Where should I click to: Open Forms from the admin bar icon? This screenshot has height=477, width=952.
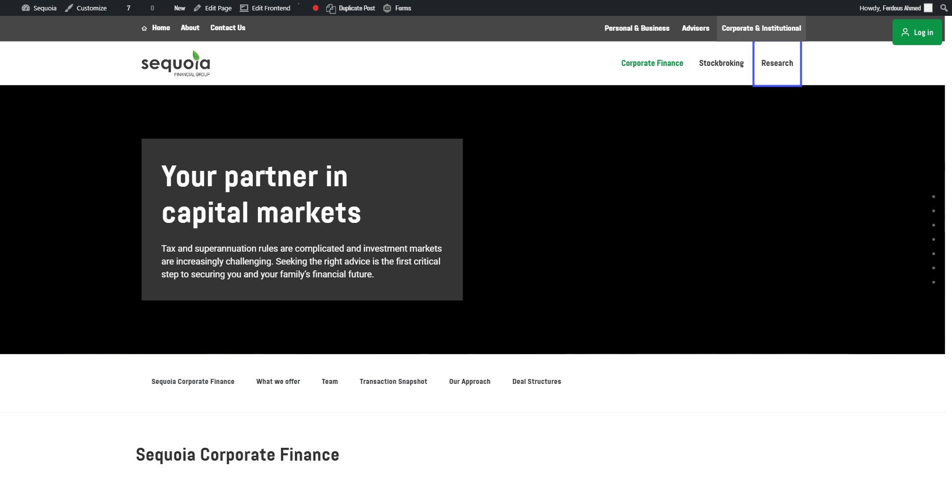point(387,8)
